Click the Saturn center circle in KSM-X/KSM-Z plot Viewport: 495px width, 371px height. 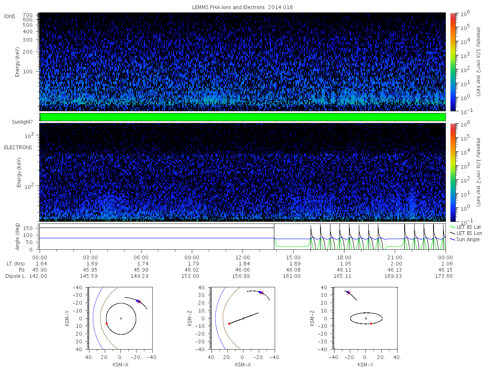pos(243,318)
